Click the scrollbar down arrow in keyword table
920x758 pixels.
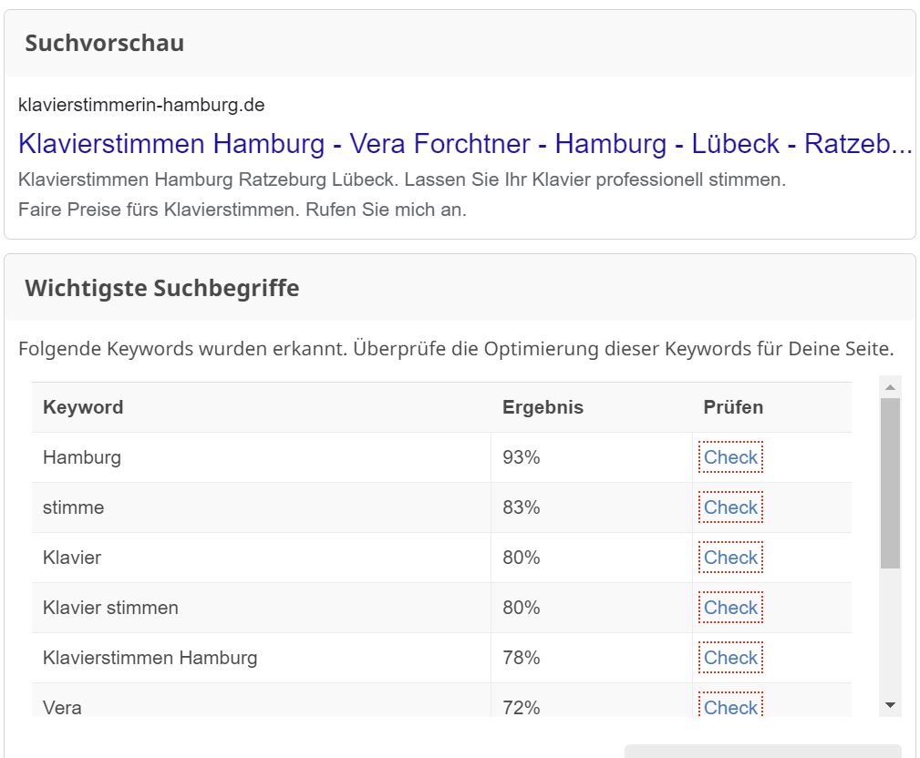tap(890, 705)
